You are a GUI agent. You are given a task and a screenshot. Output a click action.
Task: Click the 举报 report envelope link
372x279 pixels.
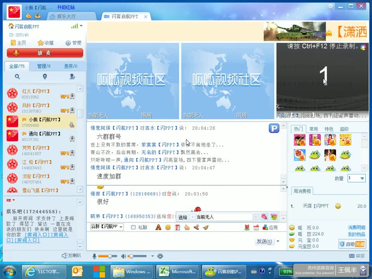pos(357,256)
